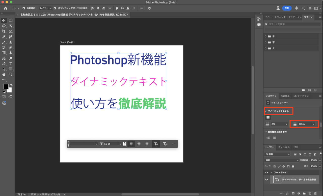Image resolution: width=323 pixels, height=196 pixels.
Task: Switch to the カラー tab
Action: coord(268,17)
